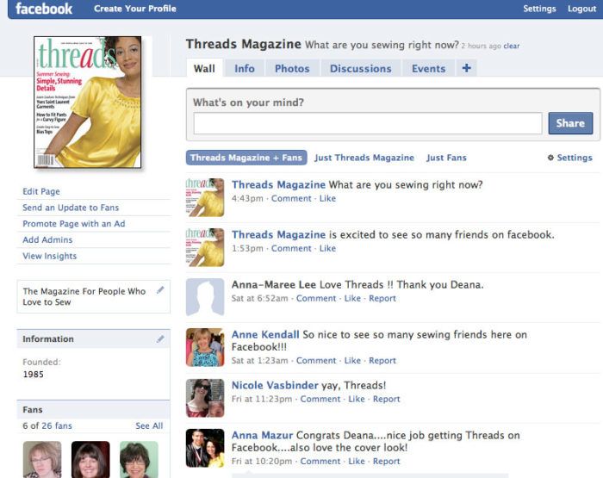This screenshot has height=478, width=603.
Task: Open Anna Mazur's name link
Action: tap(262, 435)
